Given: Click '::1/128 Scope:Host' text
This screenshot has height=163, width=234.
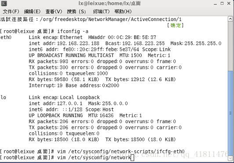Looking at the screenshot, I should (88, 110).
